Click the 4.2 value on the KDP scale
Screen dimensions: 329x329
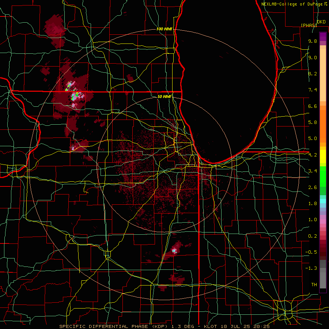[313, 155]
